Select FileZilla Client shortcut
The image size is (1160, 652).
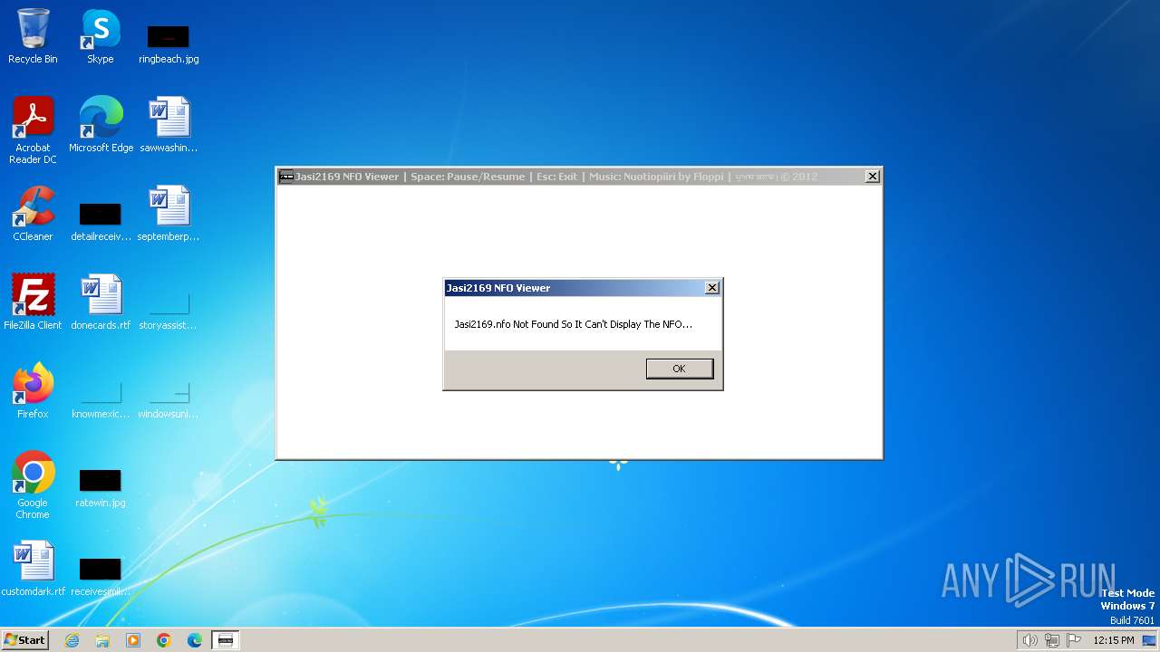[x=33, y=302]
